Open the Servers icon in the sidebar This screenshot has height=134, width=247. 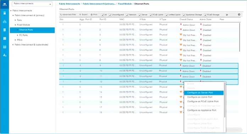tap(5, 13)
